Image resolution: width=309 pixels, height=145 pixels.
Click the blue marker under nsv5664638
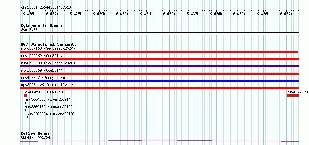pyautogui.click(x=25, y=103)
